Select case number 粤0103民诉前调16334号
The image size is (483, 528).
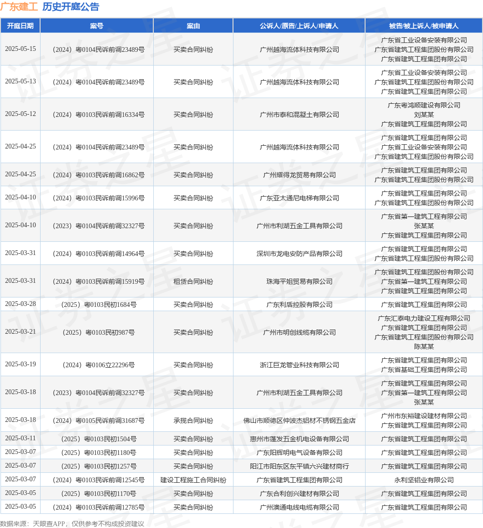click(x=99, y=115)
